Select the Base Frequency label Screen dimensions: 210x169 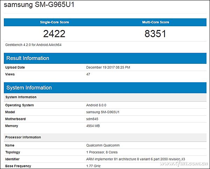(x=18, y=166)
